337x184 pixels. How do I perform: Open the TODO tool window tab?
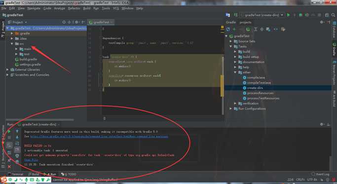pyautogui.click(x=69, y=174)
